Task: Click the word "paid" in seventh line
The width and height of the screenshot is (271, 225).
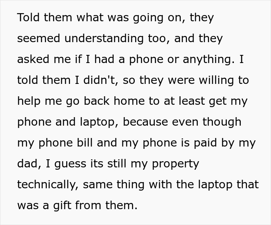Action: pos(205,143)
